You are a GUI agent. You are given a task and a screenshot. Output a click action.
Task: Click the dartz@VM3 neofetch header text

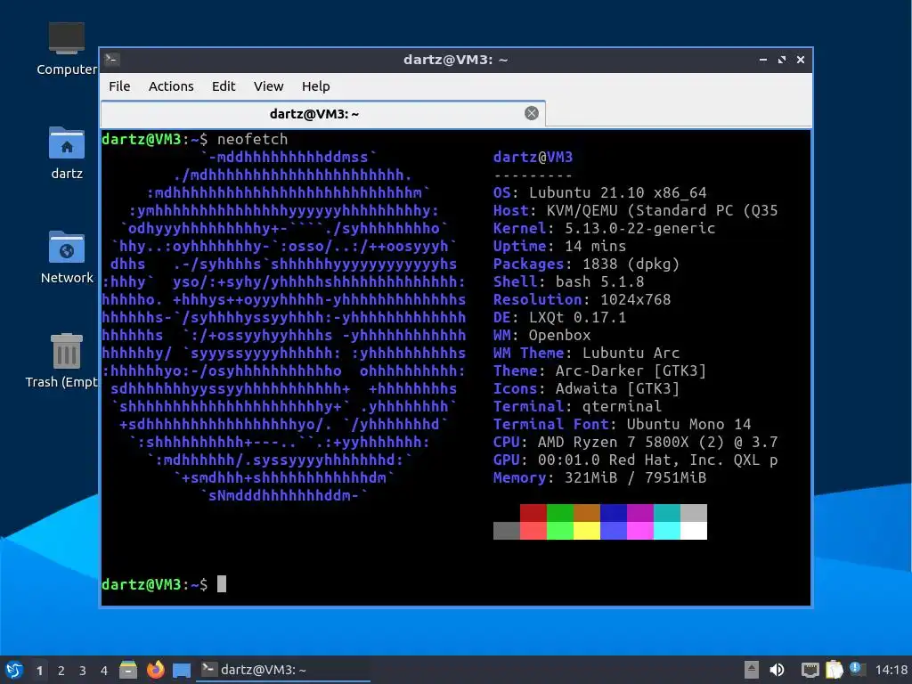(x=533, y=157)
